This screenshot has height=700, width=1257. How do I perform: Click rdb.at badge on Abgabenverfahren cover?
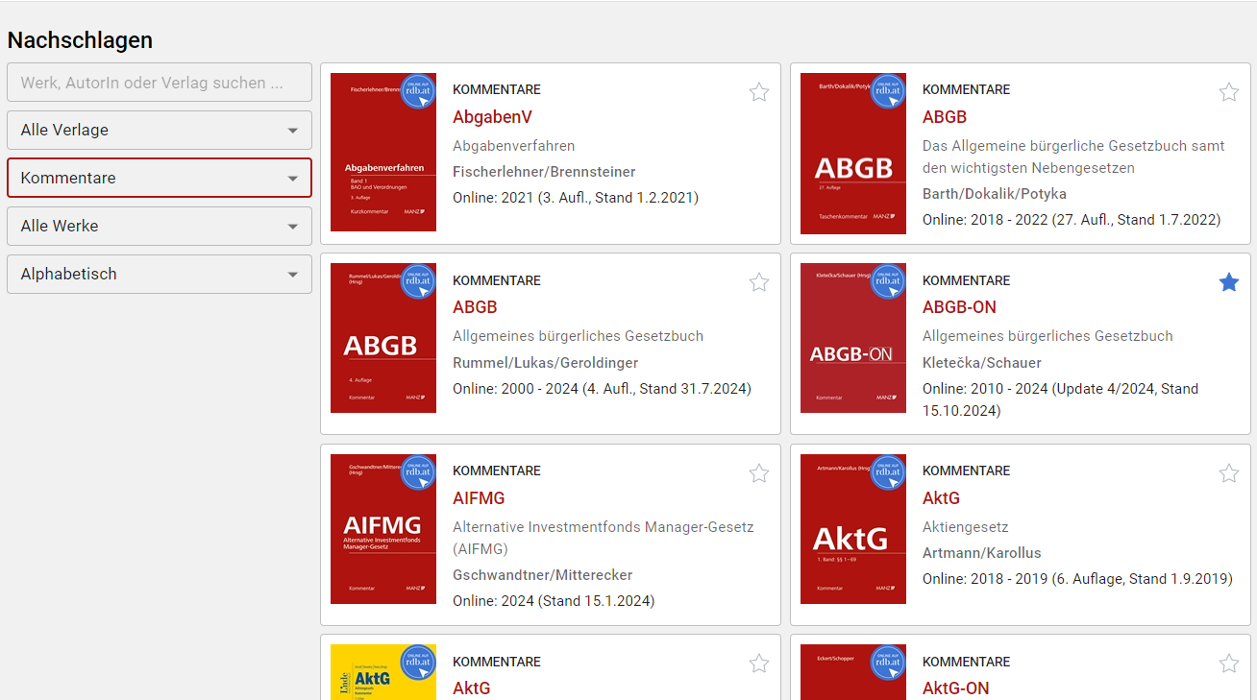(x=418, y=90)
